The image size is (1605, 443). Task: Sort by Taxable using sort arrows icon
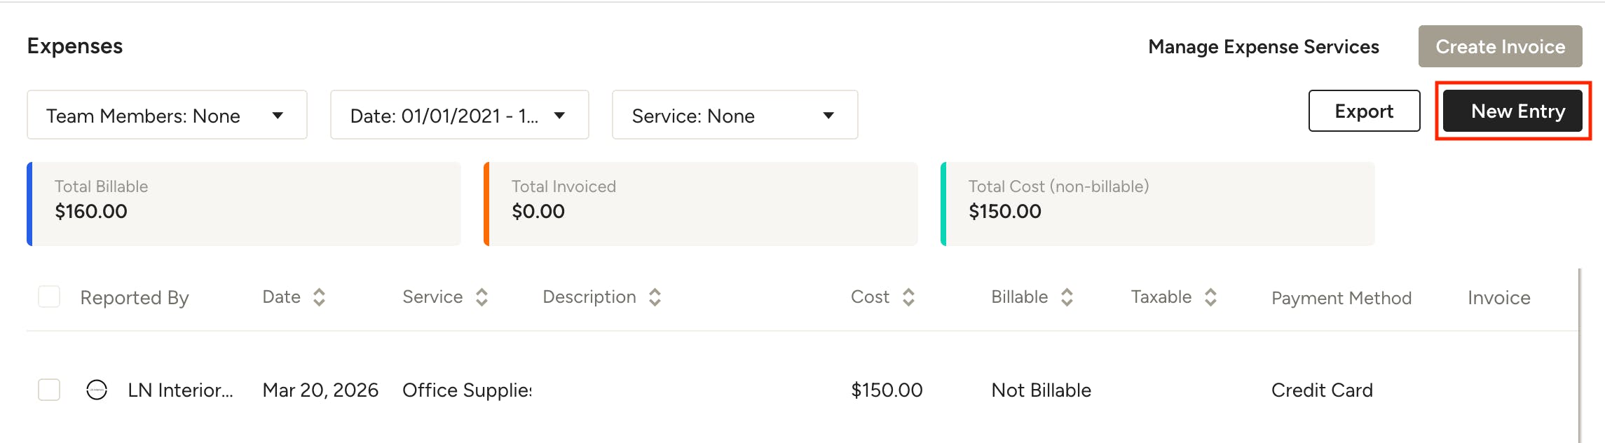click(1210, 297)
